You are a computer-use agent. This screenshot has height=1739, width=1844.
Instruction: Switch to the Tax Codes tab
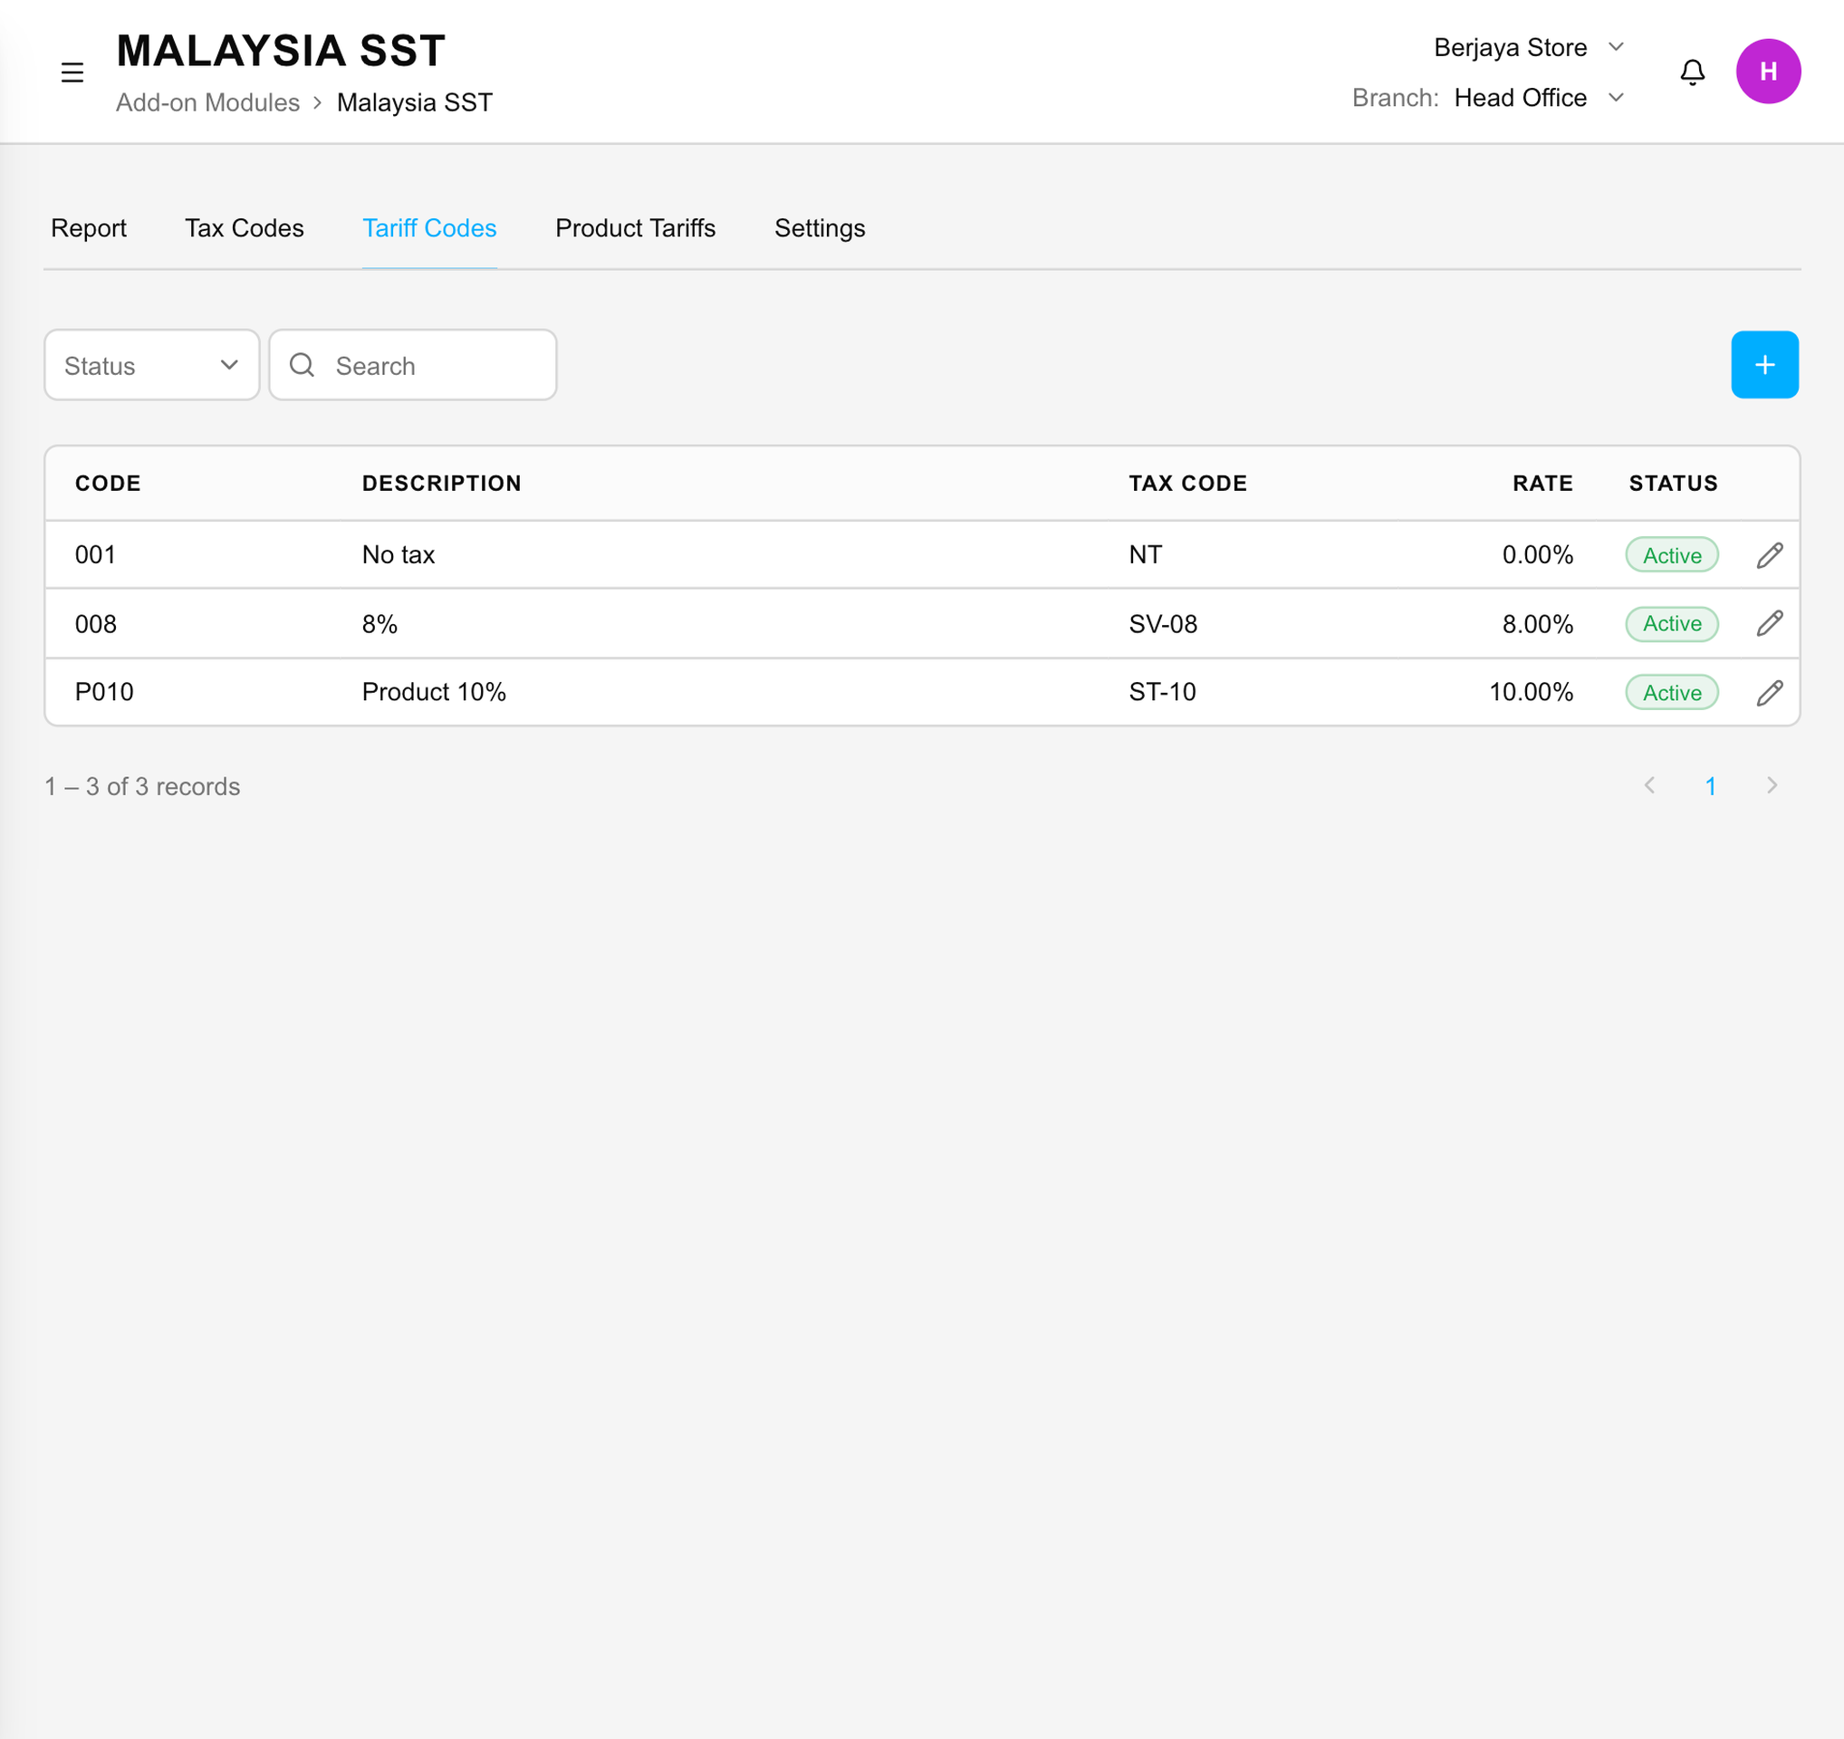(244, 228)
